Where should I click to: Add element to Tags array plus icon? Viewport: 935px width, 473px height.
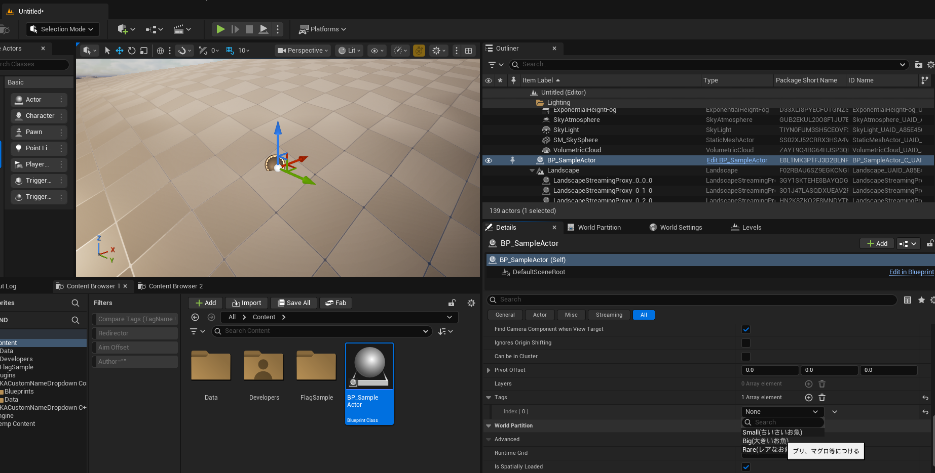[x=809, y=398]
